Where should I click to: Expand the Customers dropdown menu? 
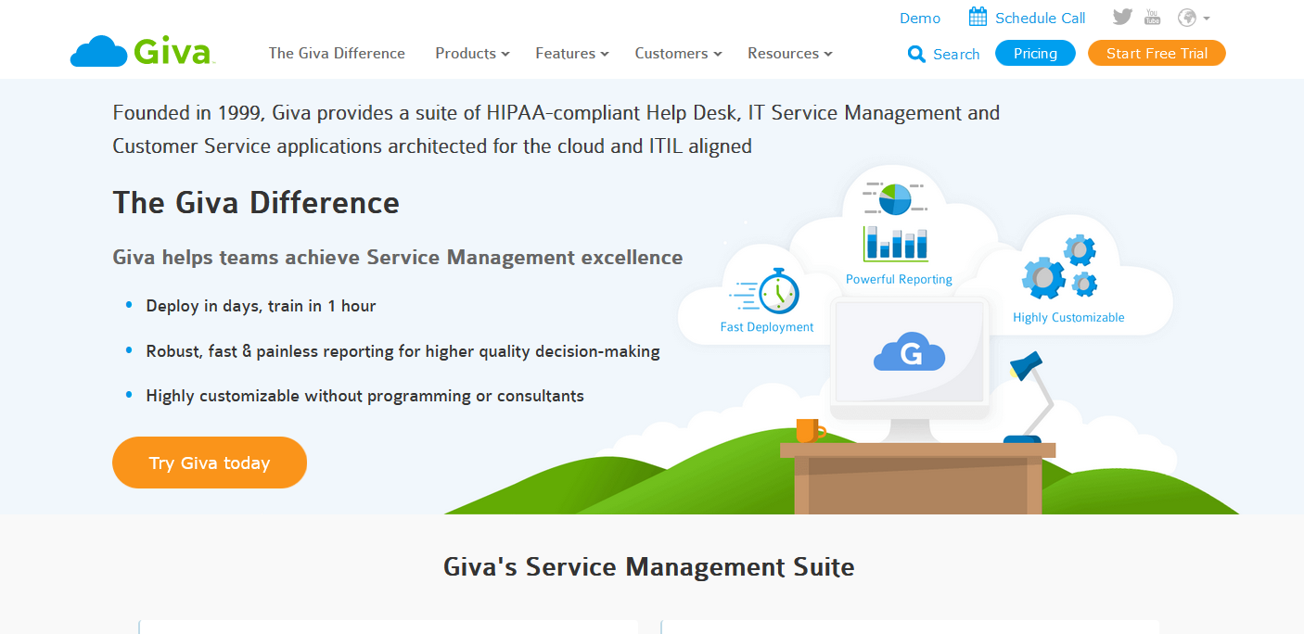(678, 54)
